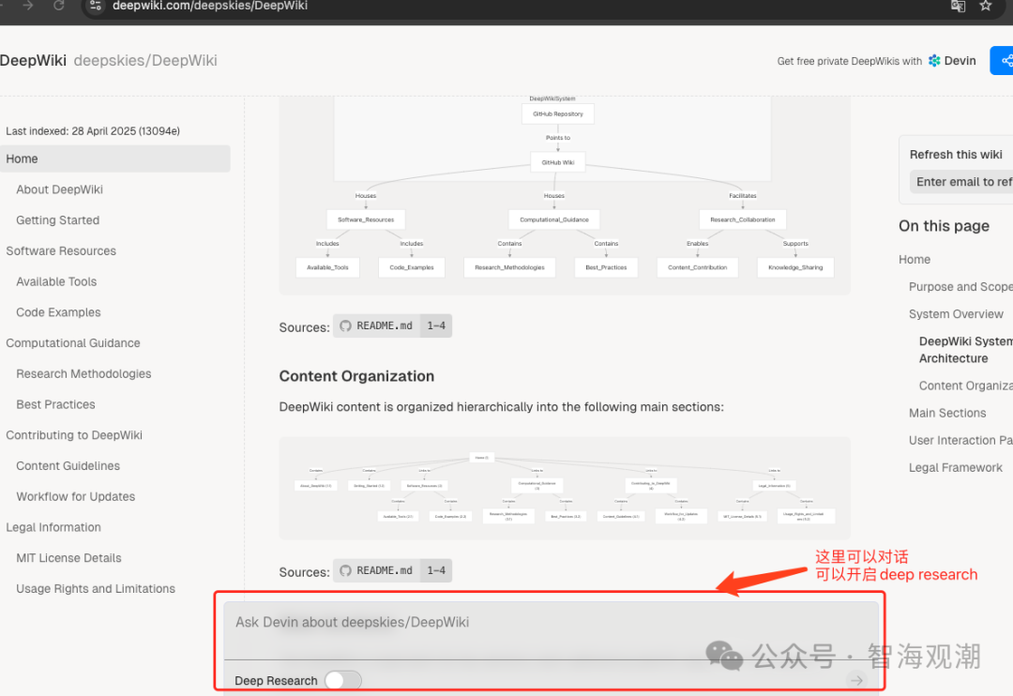Open README.md source under Content Organization diagram

click(x=392, y=570)
